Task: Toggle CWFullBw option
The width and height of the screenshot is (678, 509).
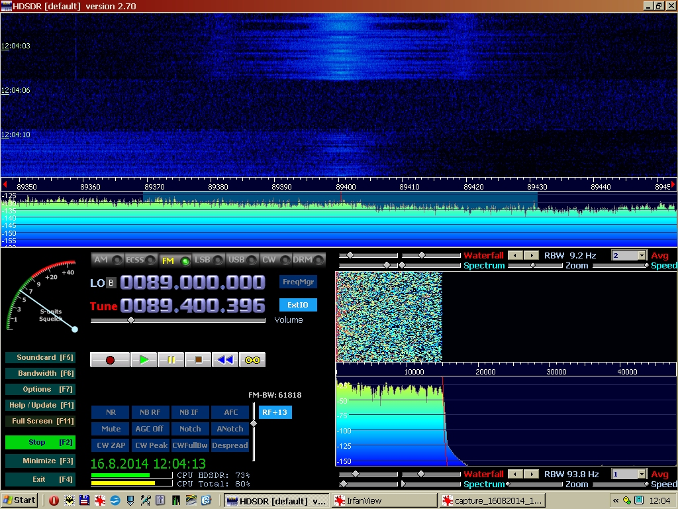Action: tap(190, 445)
